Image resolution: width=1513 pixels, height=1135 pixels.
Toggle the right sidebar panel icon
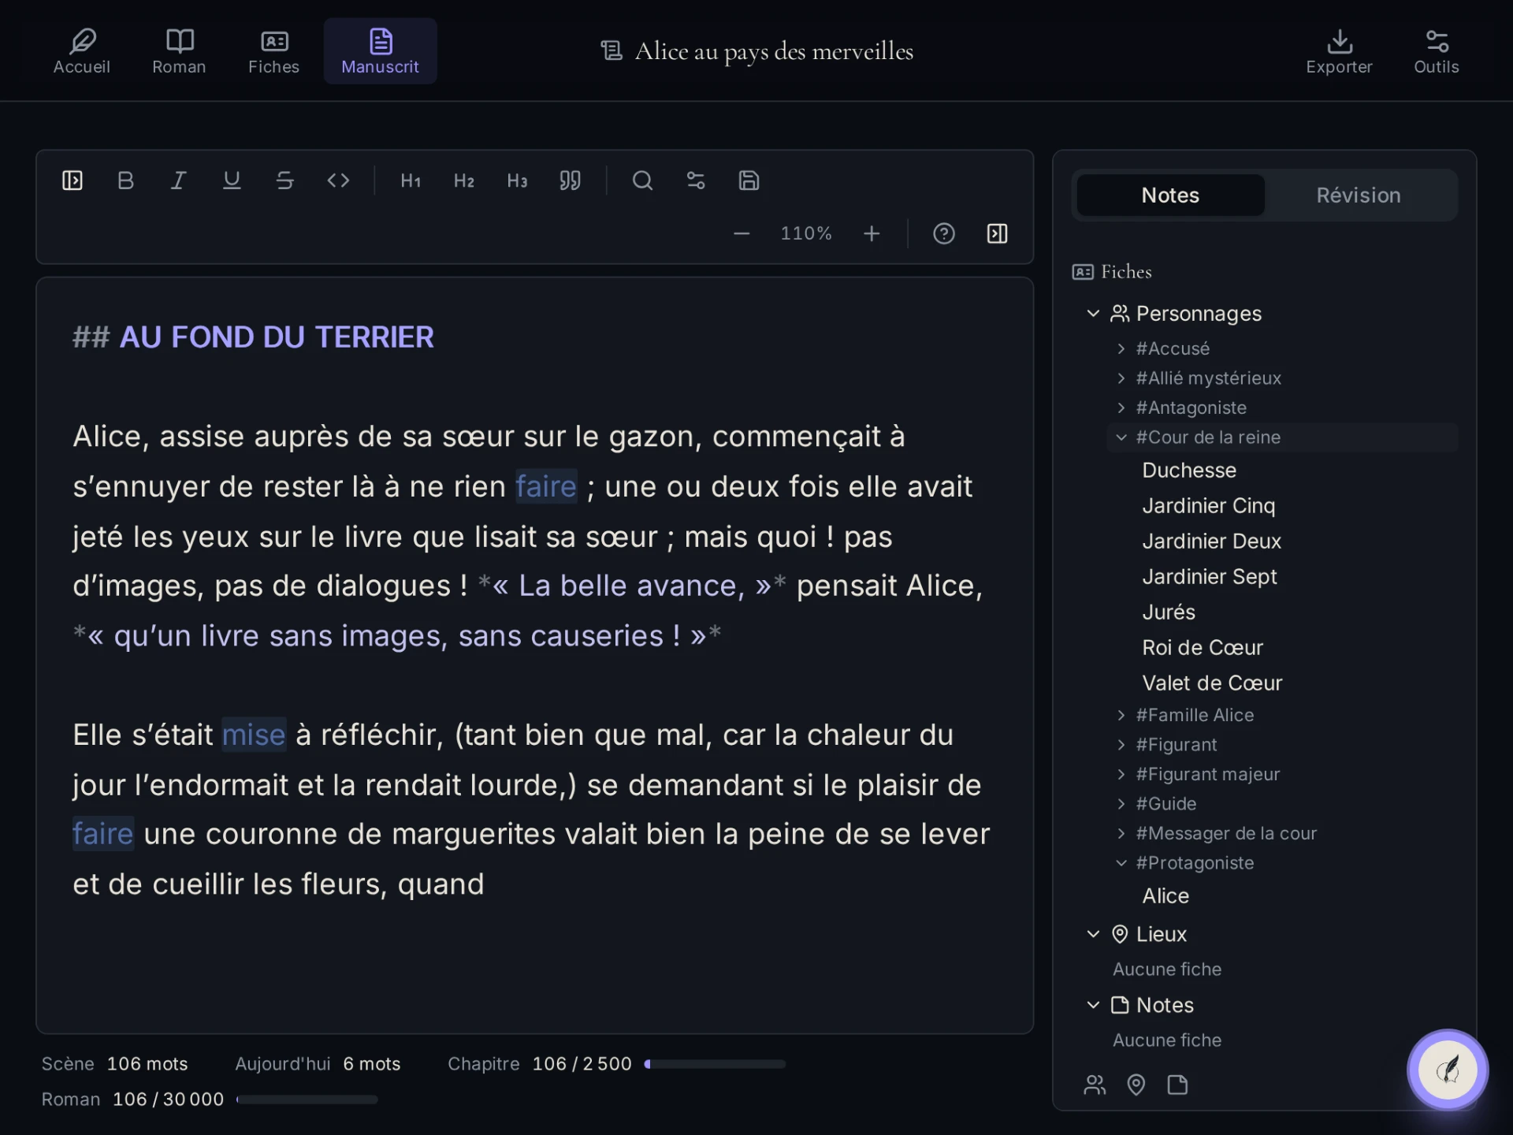(x=997, y=233)
